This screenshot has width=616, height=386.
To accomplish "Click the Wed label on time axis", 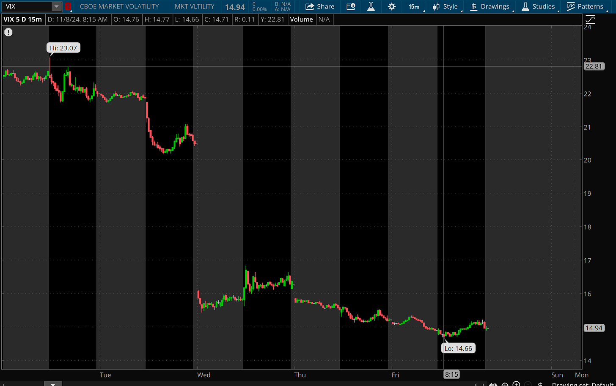I will pos(203,375).
